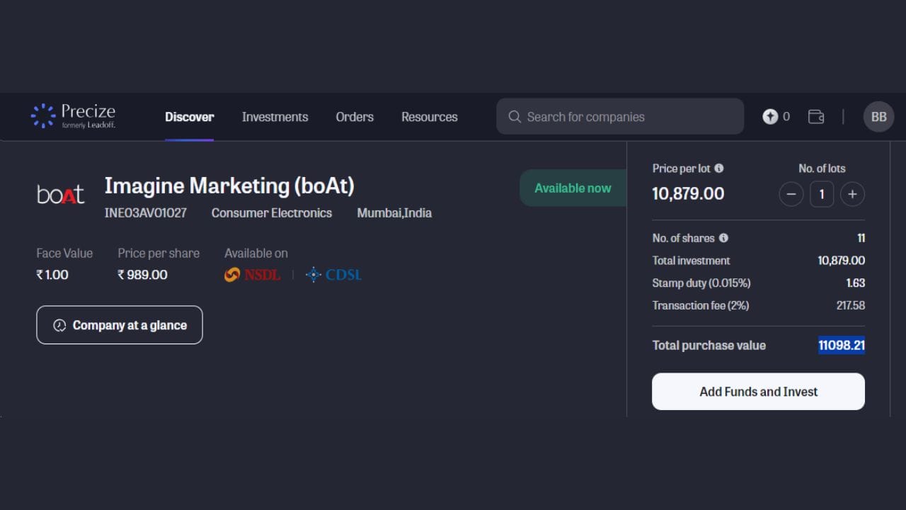
Task: Select the Discover tab
Action: click(x=189, y=117)
